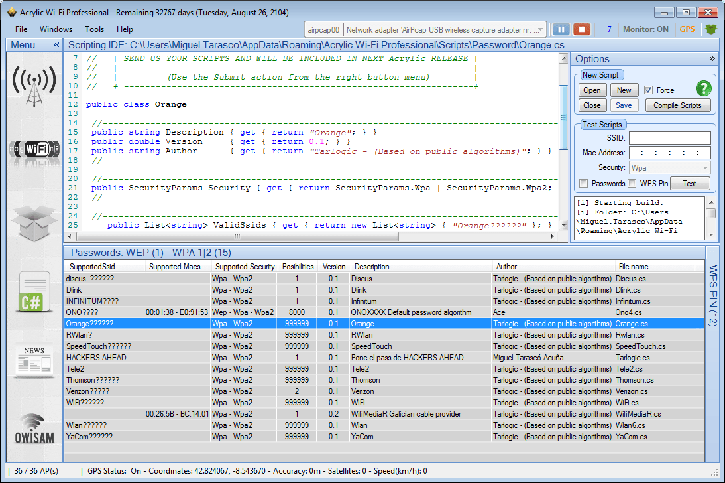Collapse the Menu side panel
Screen dimensions: 725x483
click(56, 45)
